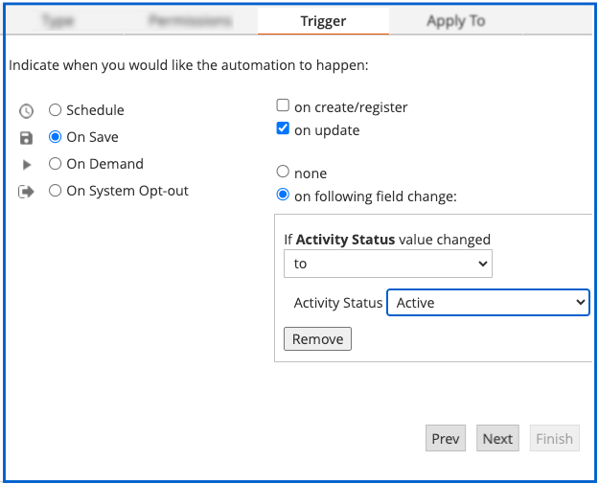Click the Prev button
Viewport: 599px width, 484px height.
point(445,439)
